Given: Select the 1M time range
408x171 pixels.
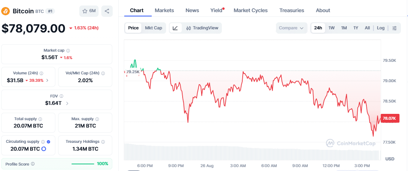Looking at the screenshot, I should [344, 28].
